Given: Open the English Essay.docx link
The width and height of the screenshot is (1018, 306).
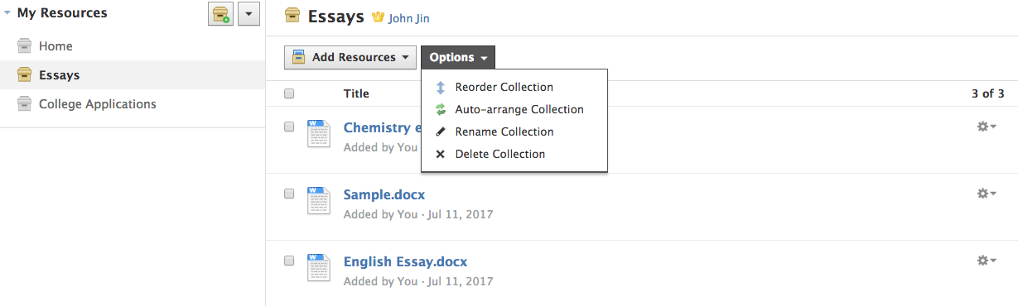Looking at the screenshot, I should [x=405, y=261].
